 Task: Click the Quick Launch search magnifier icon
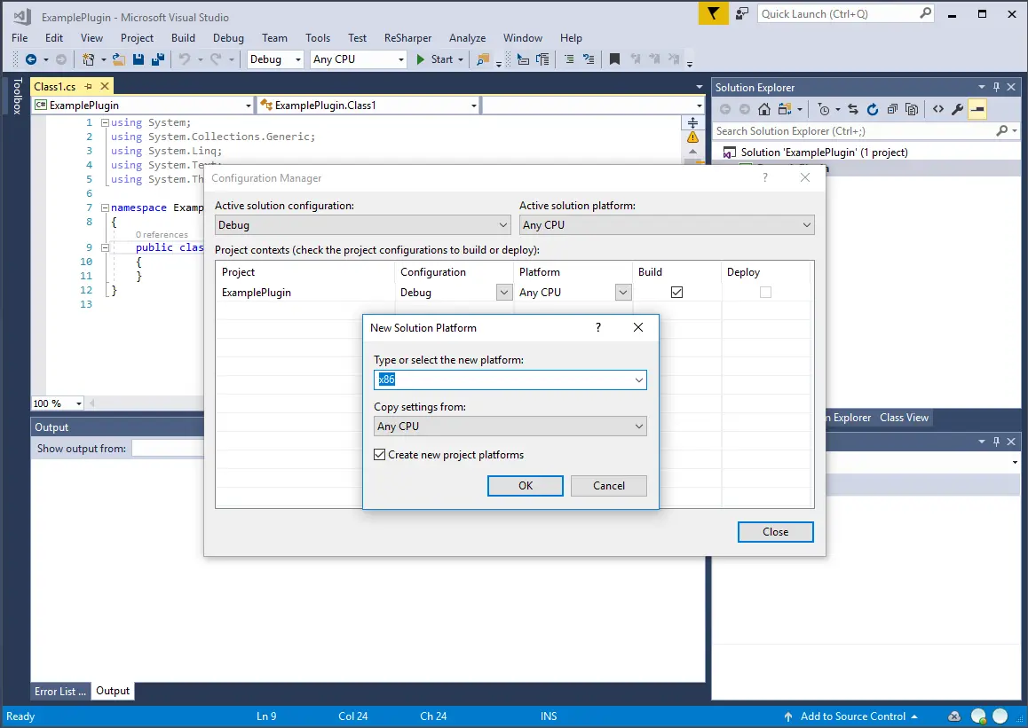[925, 13]
